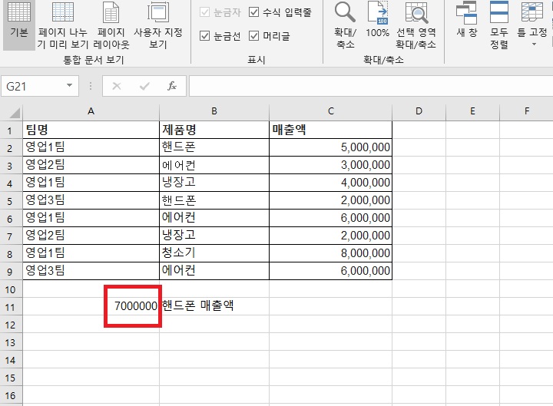Click the Cancel X formula button
This screenshot has height=406, width=553.
117,86
